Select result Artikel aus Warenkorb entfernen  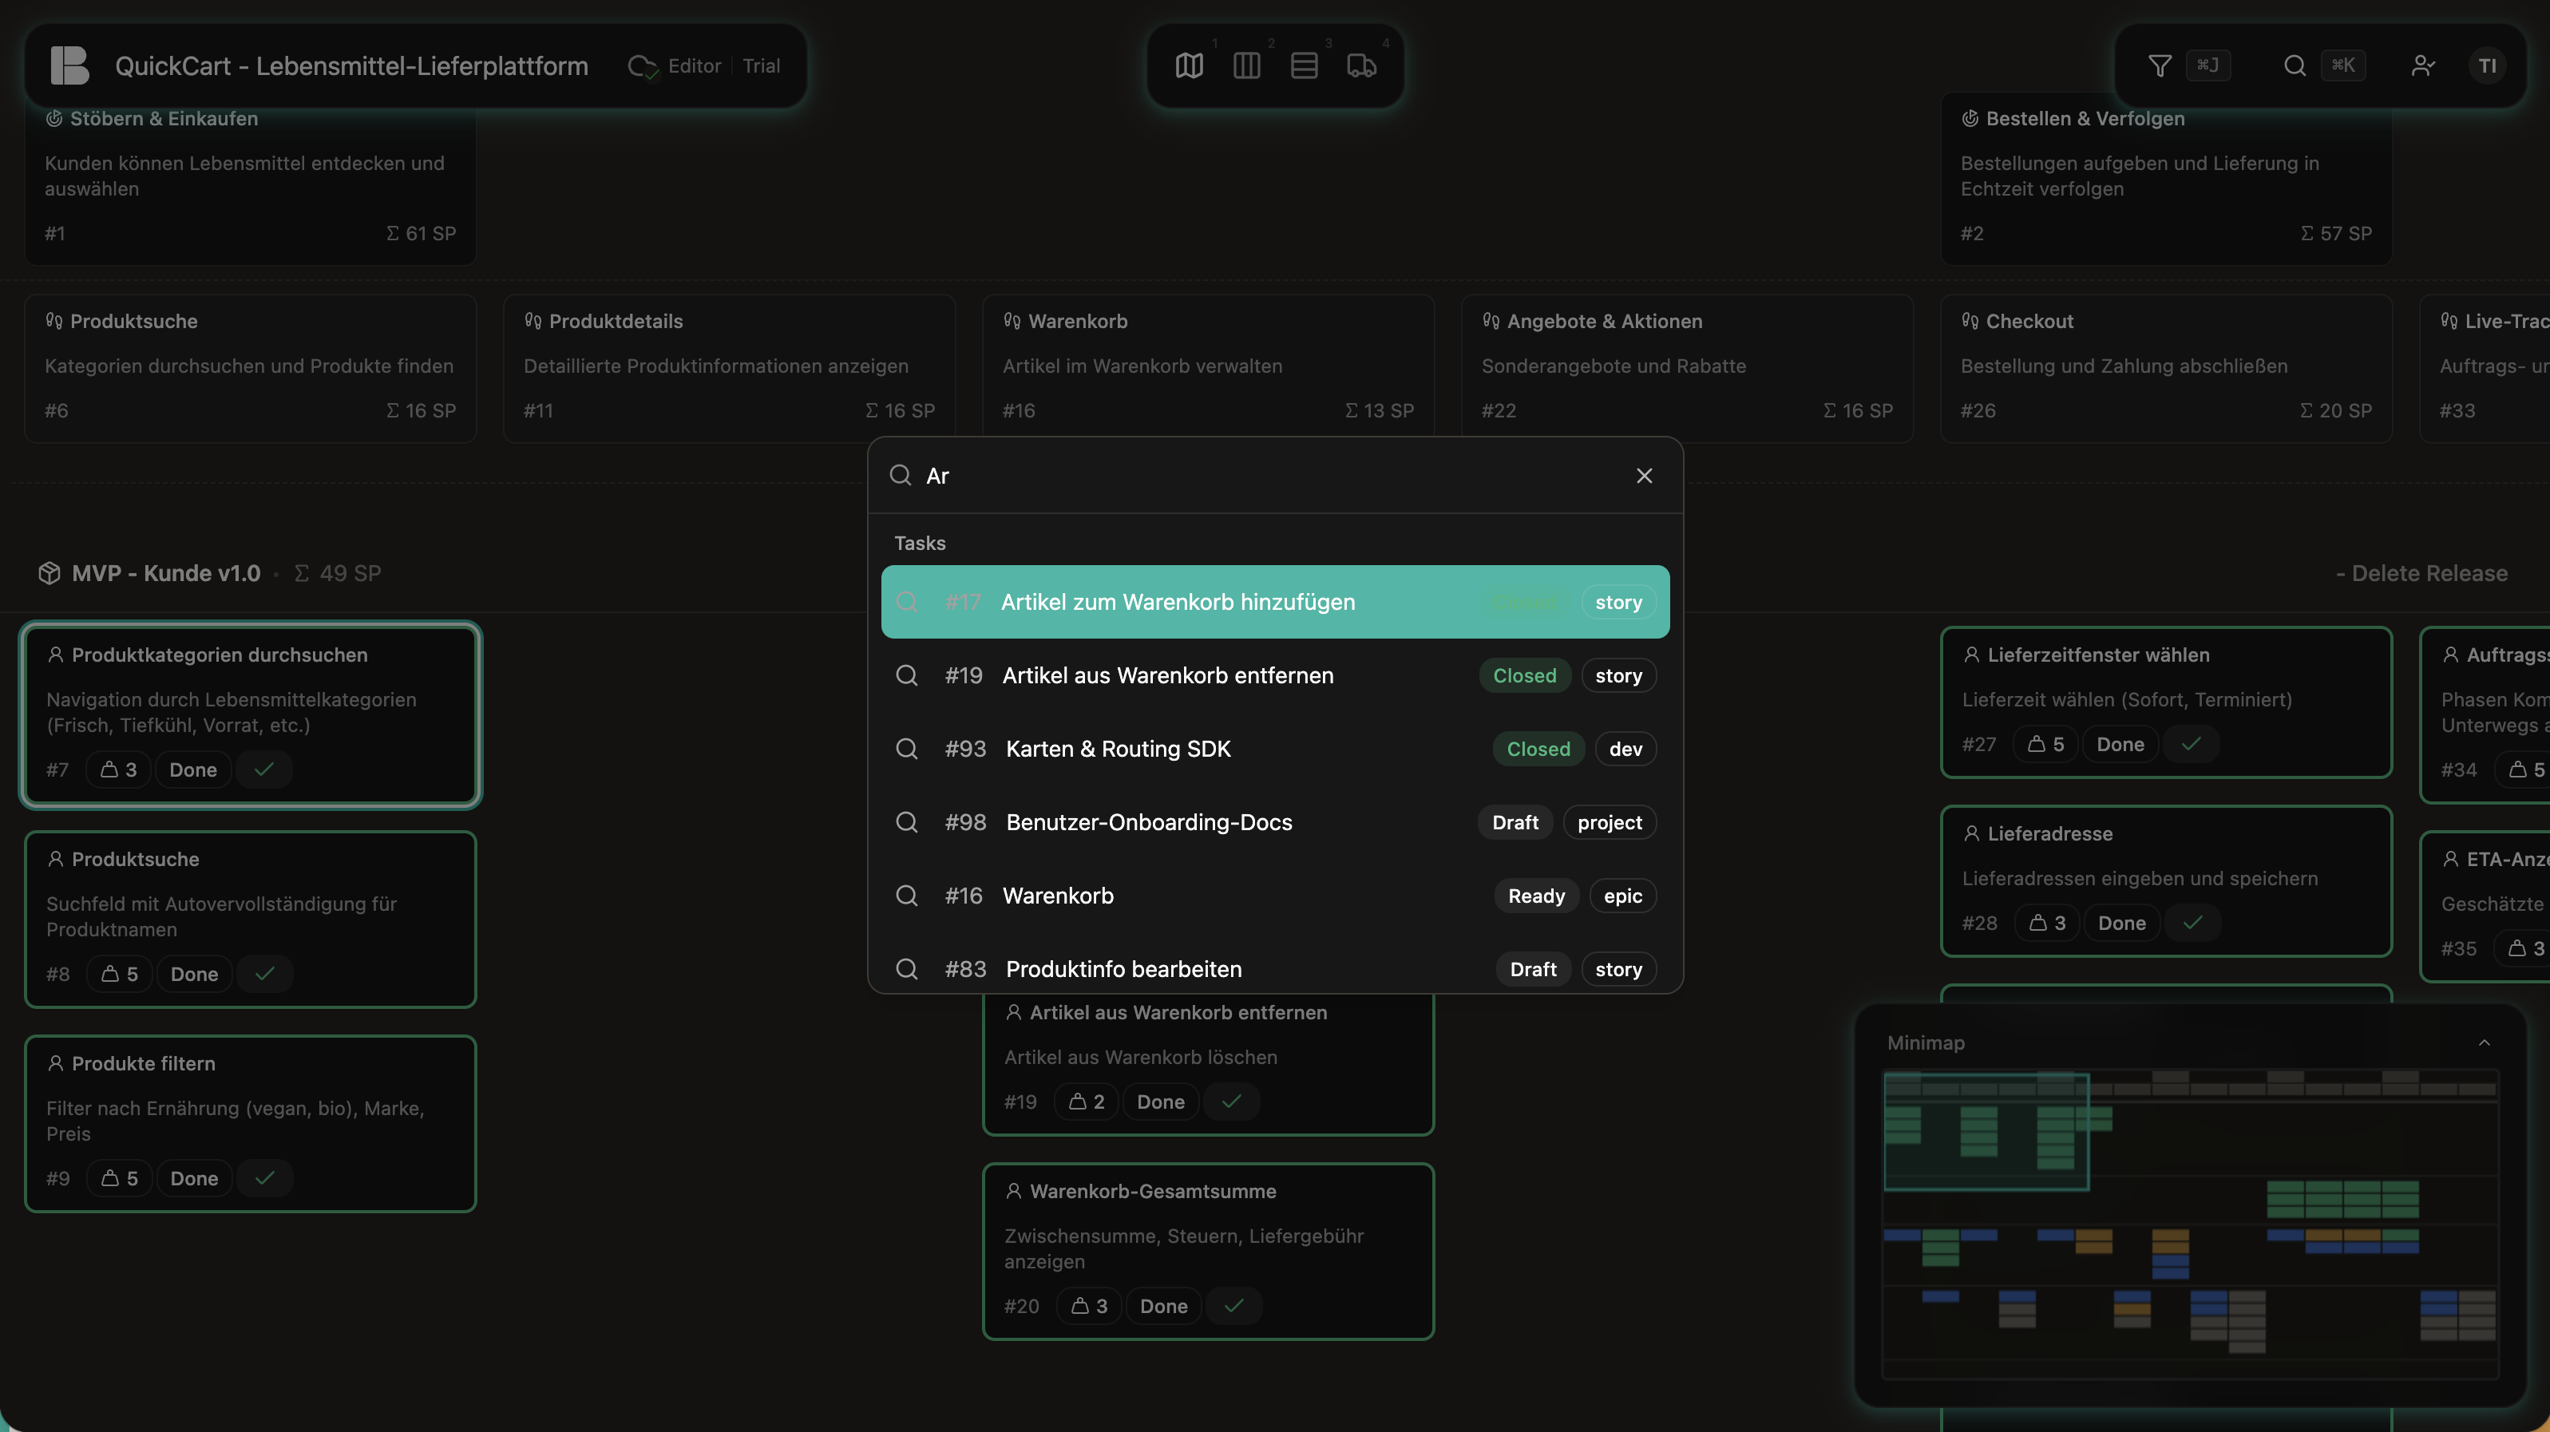[1167, 675]
